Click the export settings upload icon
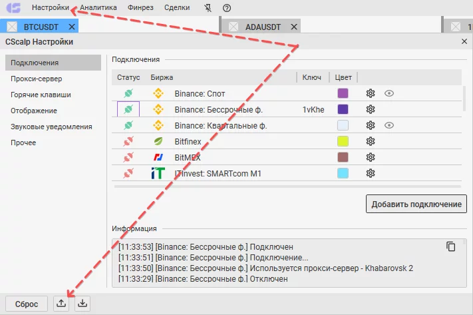Screen dimensions: 473x315 (x=61, y=303)
